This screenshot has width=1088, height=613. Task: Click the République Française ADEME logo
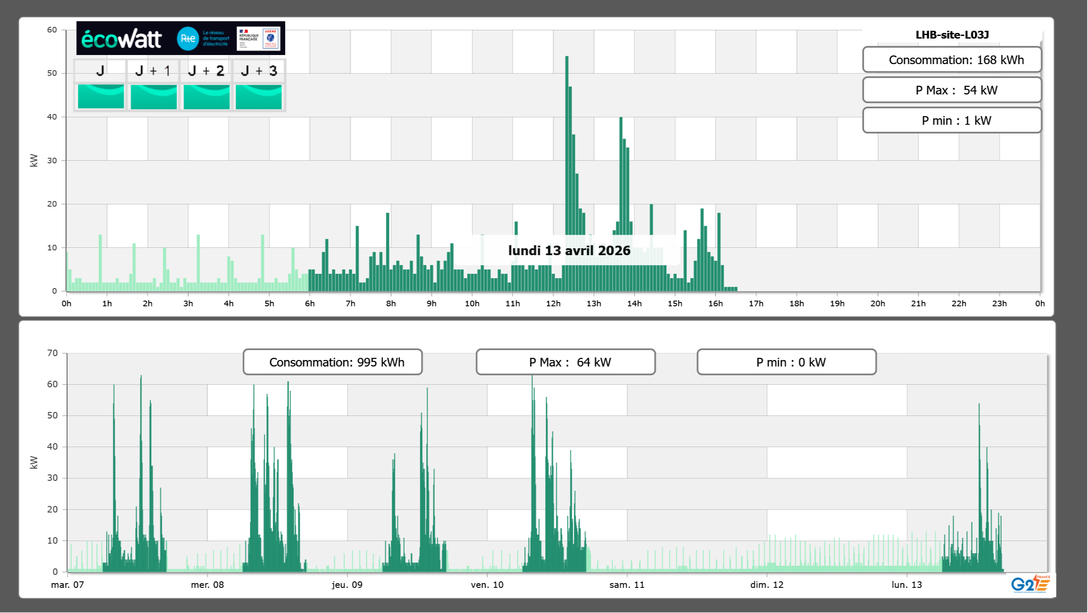(258, 39)
